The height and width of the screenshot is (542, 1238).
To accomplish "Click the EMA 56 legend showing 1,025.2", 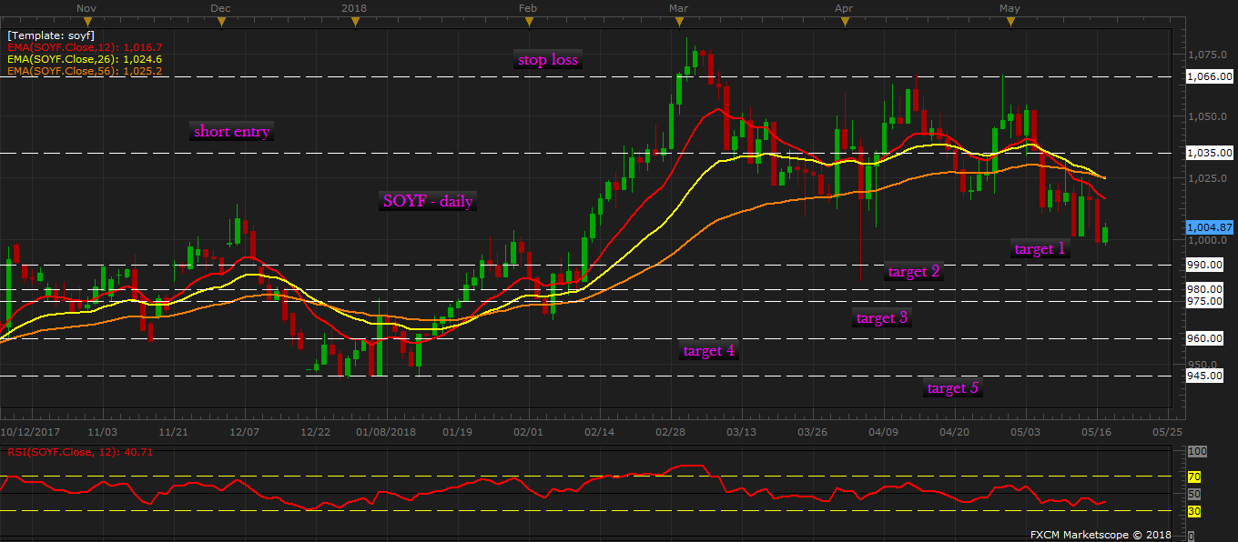I will [84, 70].
